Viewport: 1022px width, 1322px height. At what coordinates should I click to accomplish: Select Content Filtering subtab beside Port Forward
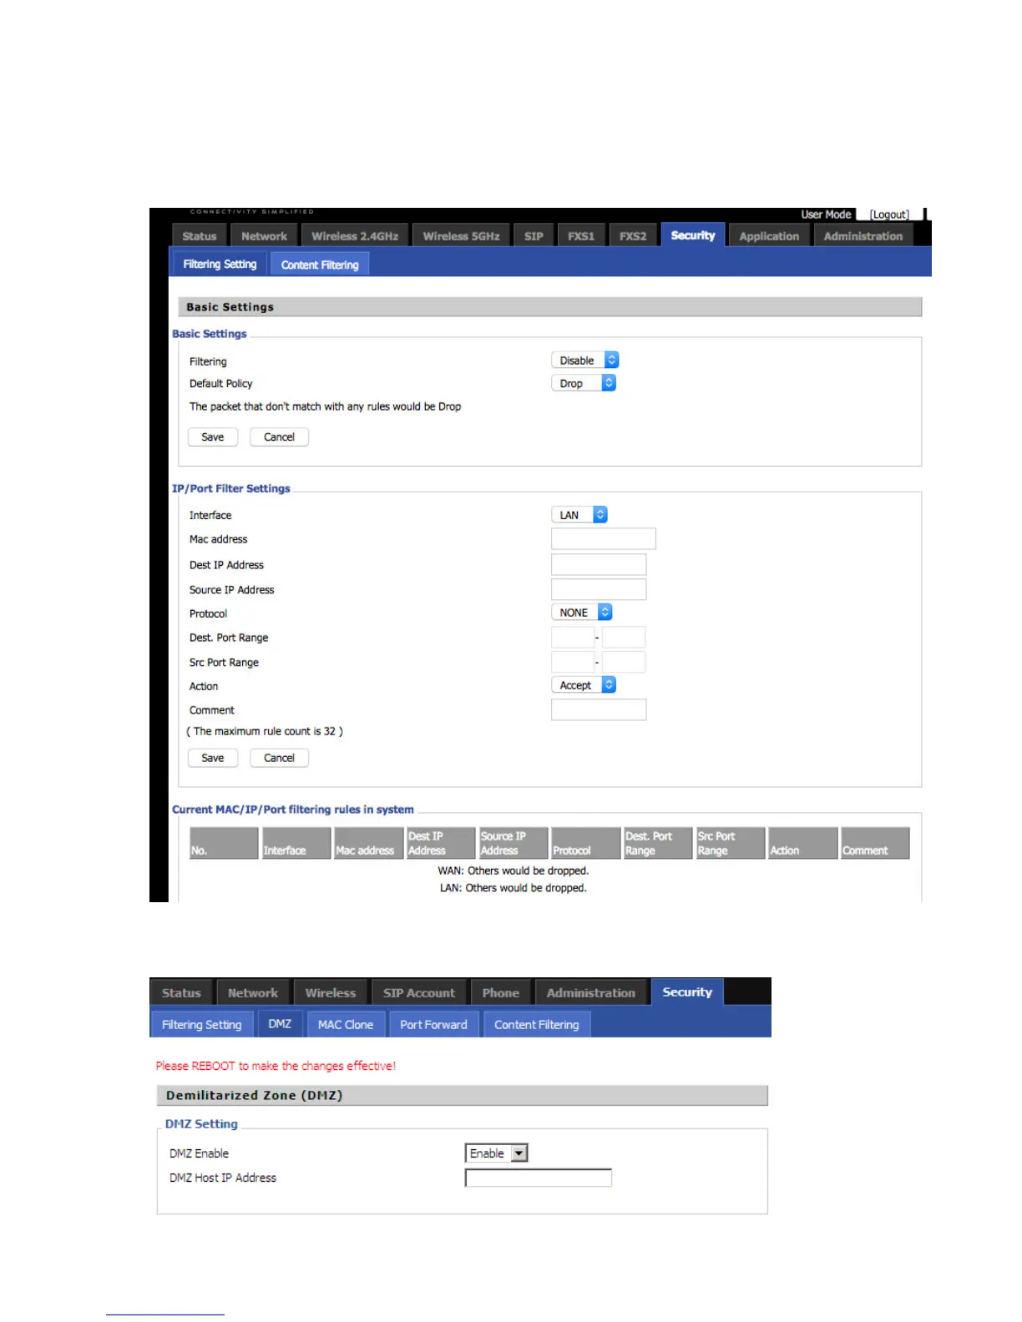(536, 1024)
